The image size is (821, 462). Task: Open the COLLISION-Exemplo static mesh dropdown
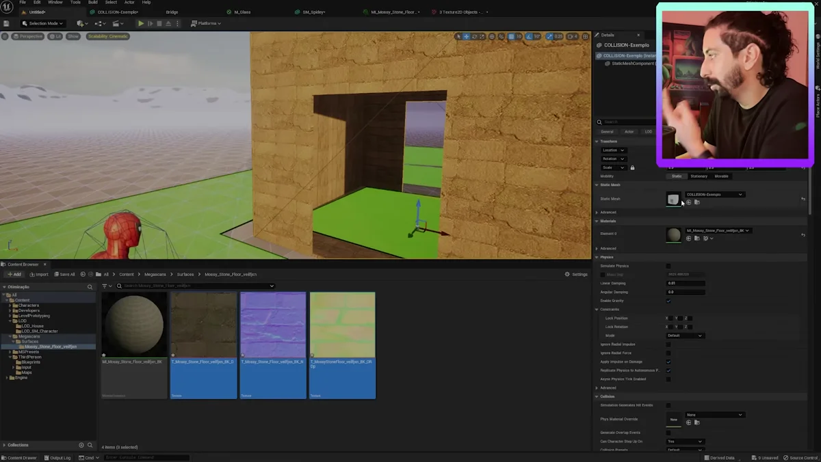click(x=714, y=194)
